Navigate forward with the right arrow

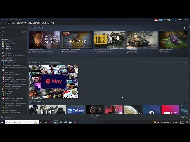(x=5, y=23)
